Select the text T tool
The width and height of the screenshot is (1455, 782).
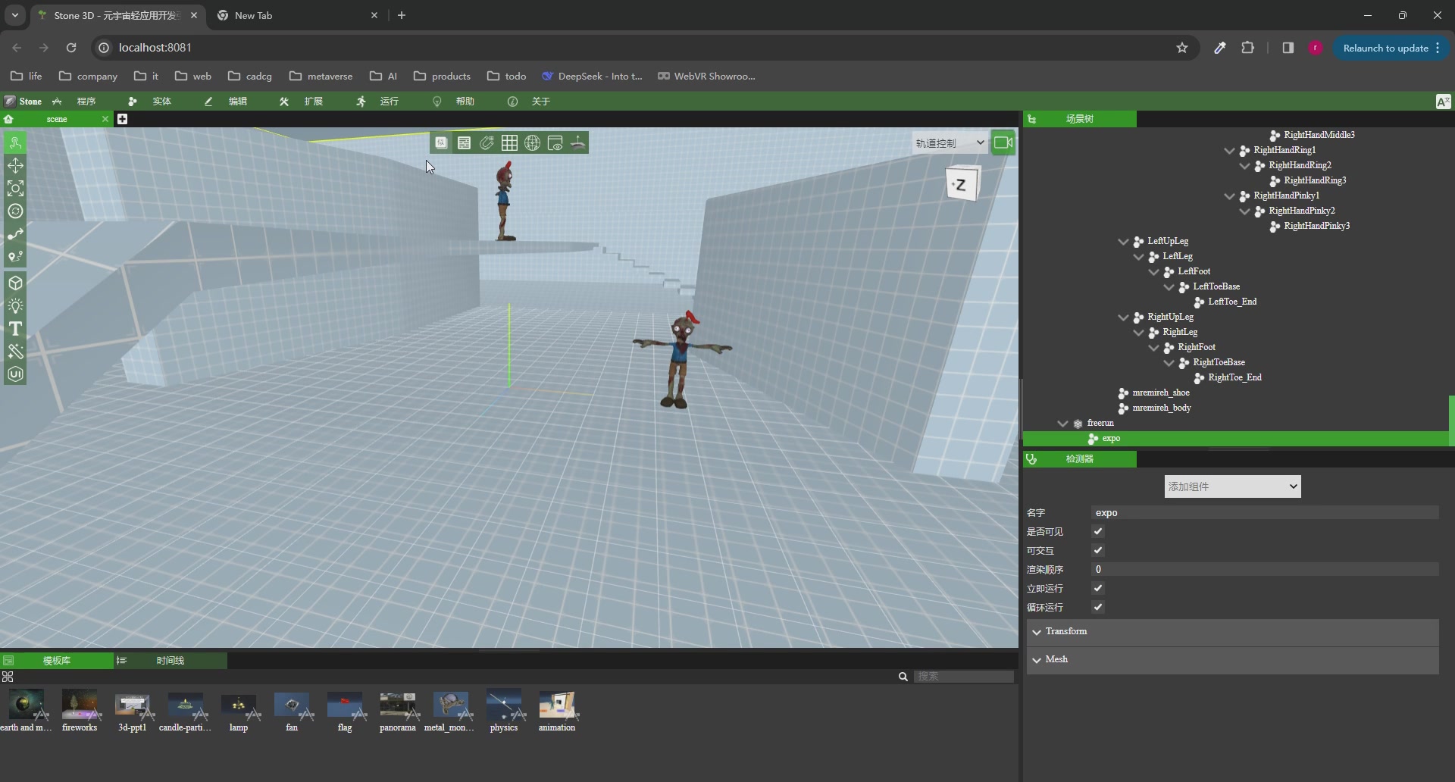pos(15,329)
